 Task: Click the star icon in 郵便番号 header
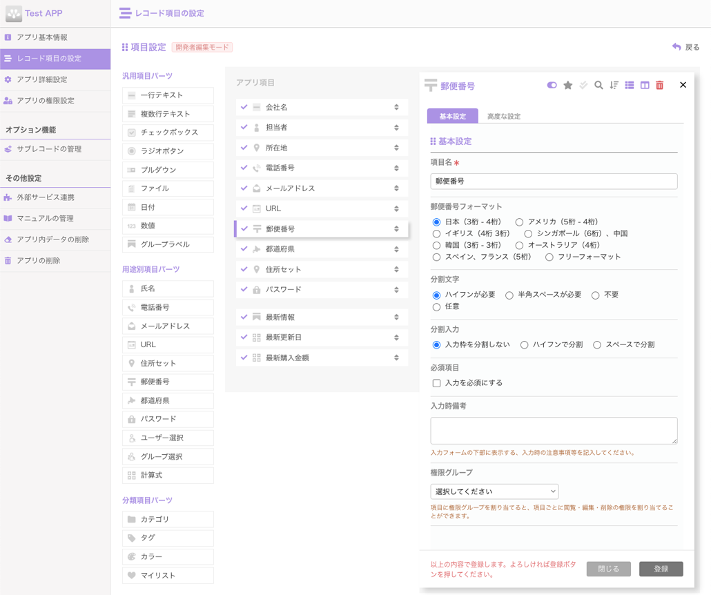click(567, 86)
